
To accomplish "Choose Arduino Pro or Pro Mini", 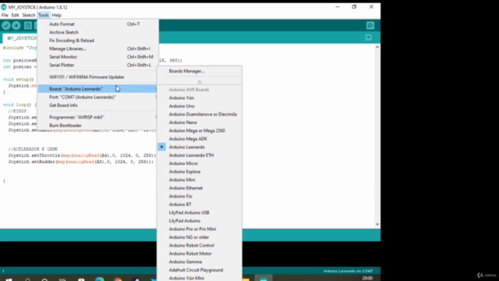I will pyautogui.click(x=200, y=229).
